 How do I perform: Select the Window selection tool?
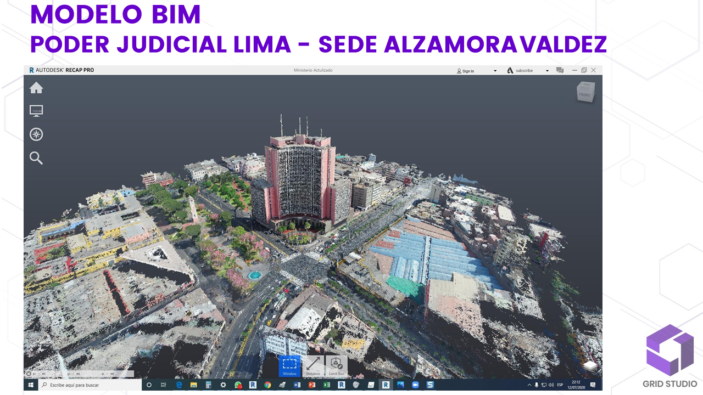[290, 366]
